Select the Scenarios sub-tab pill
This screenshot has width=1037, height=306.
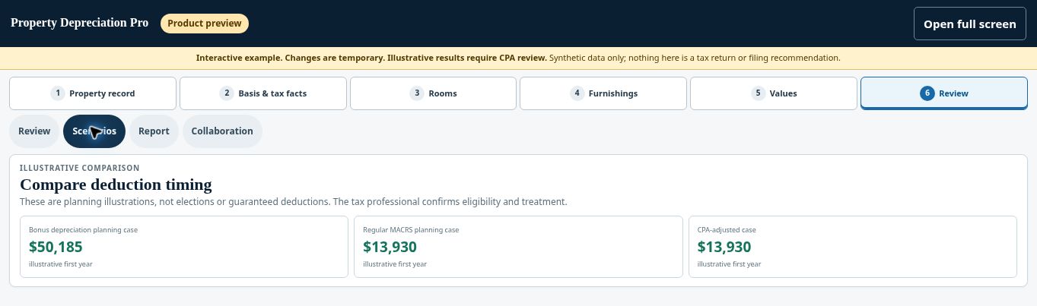94,131
